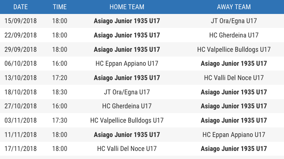This screenshot has height=159, width=284.
Task: Select Asiago Junior away team on 17/11/2018
Action: click(234, 149)
